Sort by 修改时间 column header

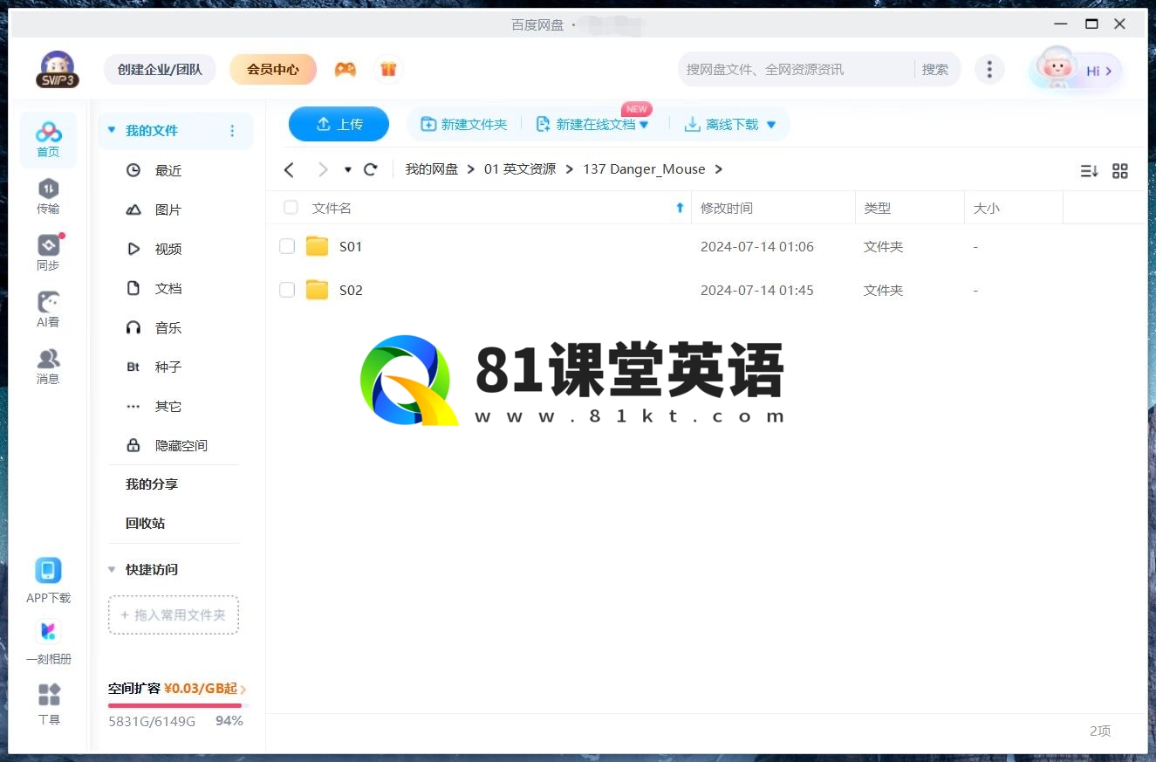(x=727, y=209)
